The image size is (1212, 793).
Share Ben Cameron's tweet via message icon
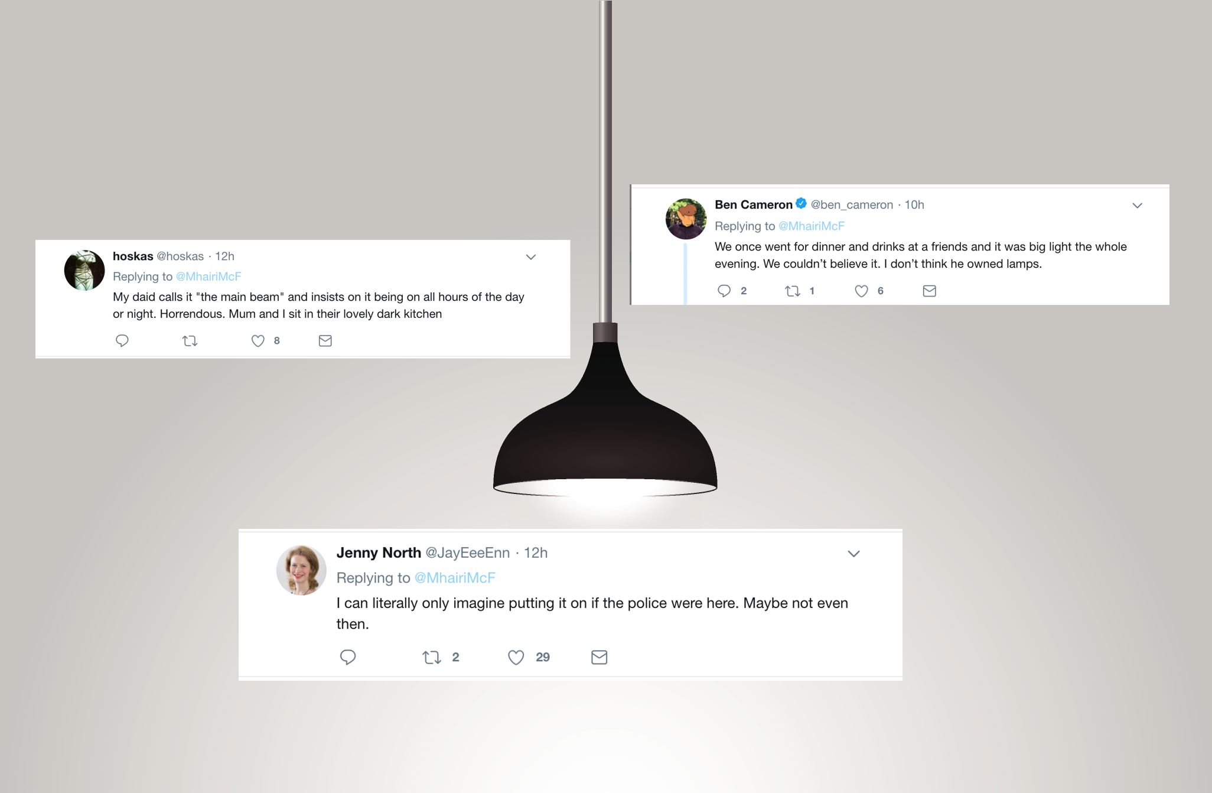[930, 291]
